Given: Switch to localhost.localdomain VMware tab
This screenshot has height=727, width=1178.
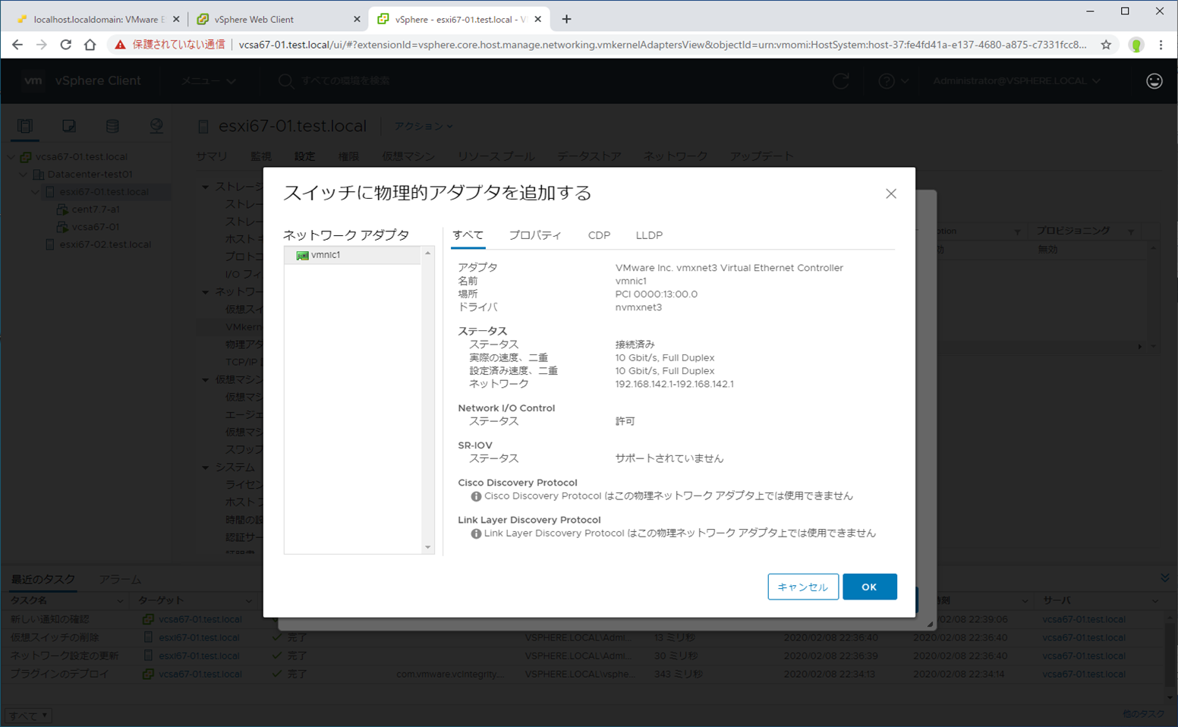Looking at the screenshot, I should pyautogui.click(x=96, y=19).
